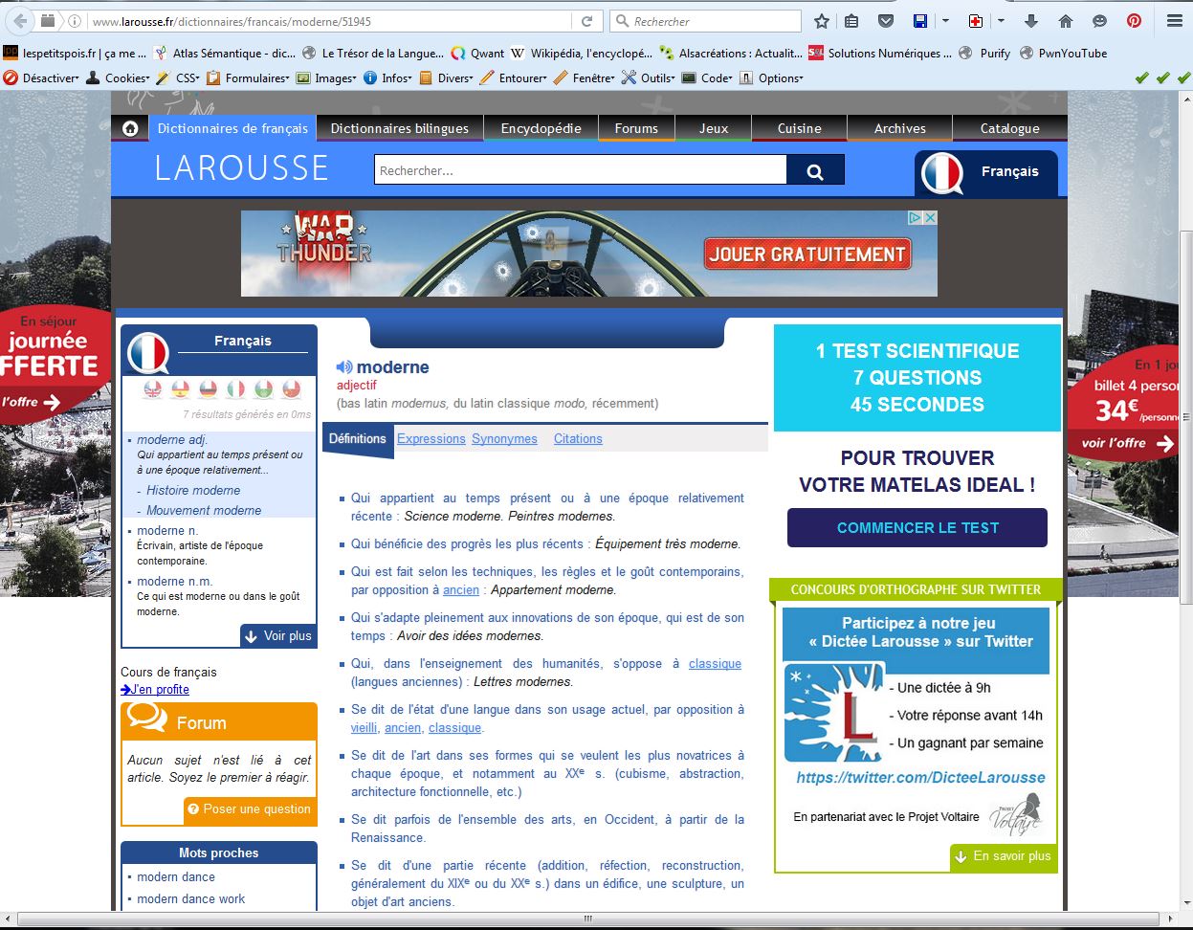Open the Qwant bookmark
The image size is (1193, 930).
(477, 54)
